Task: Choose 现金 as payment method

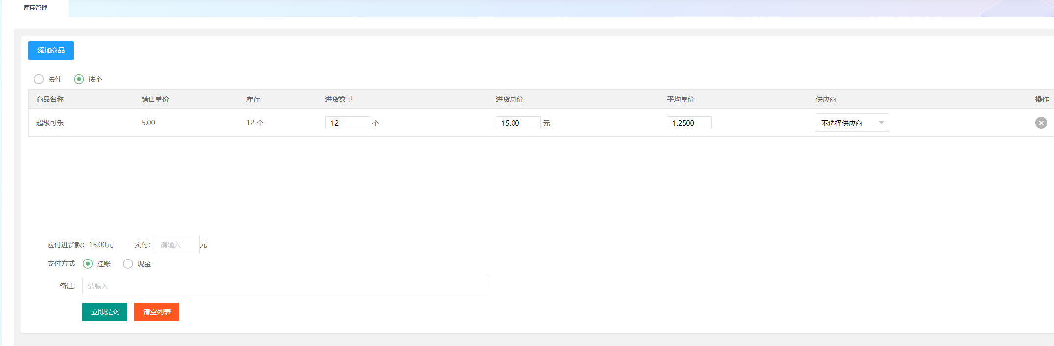Action: point(128,264)
